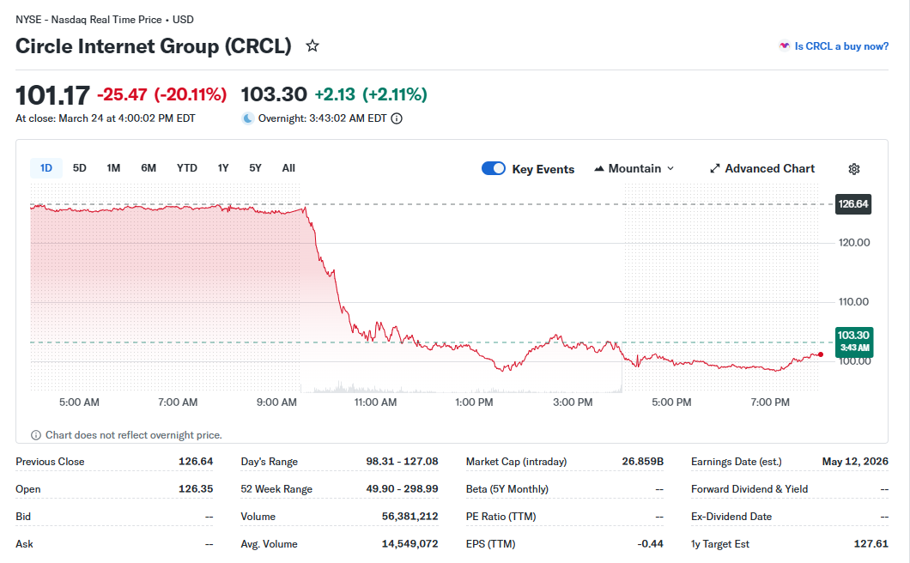Show the YTD chart range
910x563 pixels.
[187, 168]
